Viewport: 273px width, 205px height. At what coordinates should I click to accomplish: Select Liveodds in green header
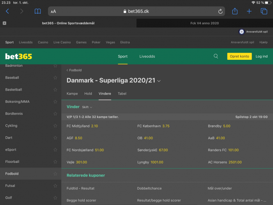tap(147, 56)
